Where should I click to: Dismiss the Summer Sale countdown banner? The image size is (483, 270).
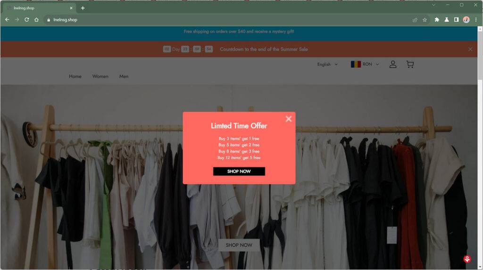click(470, 49)
